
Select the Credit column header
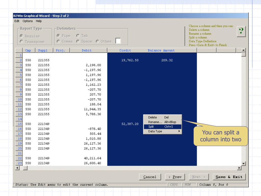(x=125, y=50)
